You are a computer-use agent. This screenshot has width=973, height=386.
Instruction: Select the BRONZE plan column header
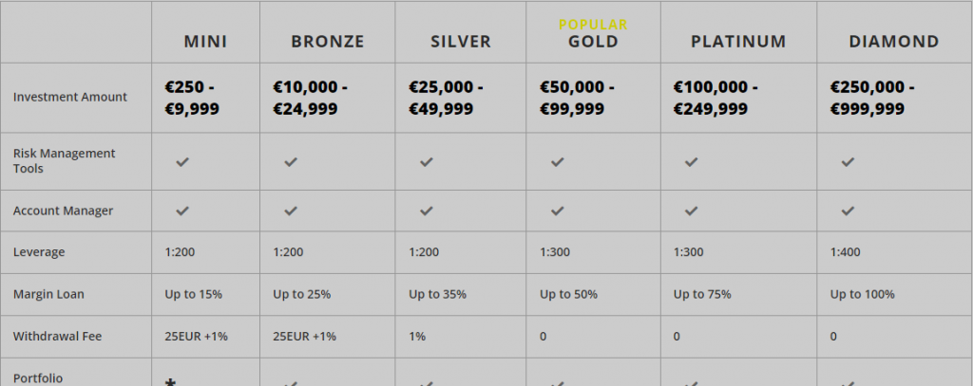click(x=328, y=42)
